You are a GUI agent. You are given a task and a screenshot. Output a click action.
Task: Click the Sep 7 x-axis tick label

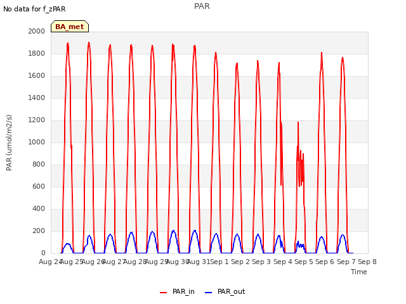coord(346,262)
